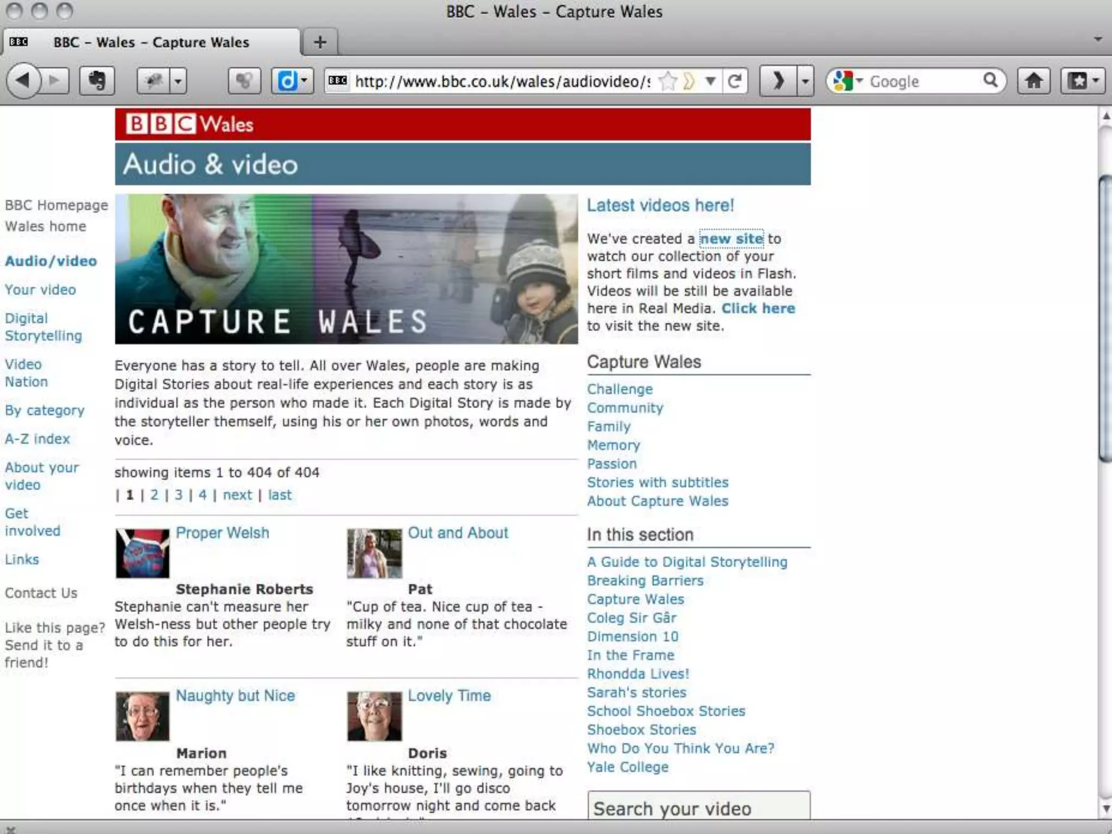Go to results page 2
1112x834 pixels.
[154, 495]
